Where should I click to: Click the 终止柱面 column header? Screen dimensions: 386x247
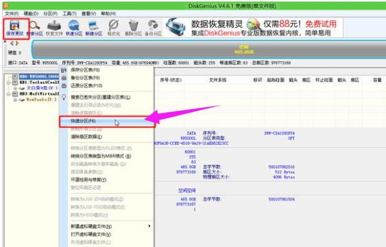(x=324, y=80)
